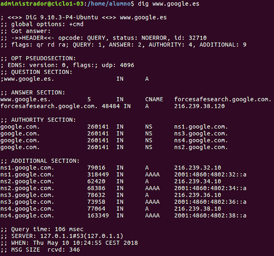
Task: Click the IPv6 address 2001:4860:4802:36::a
Action: [x=210, y=202]
